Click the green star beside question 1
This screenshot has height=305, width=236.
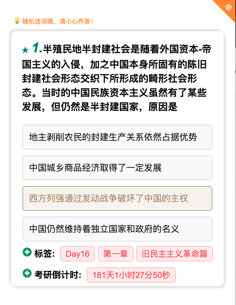pyautogui.click(x=25, y=50)
